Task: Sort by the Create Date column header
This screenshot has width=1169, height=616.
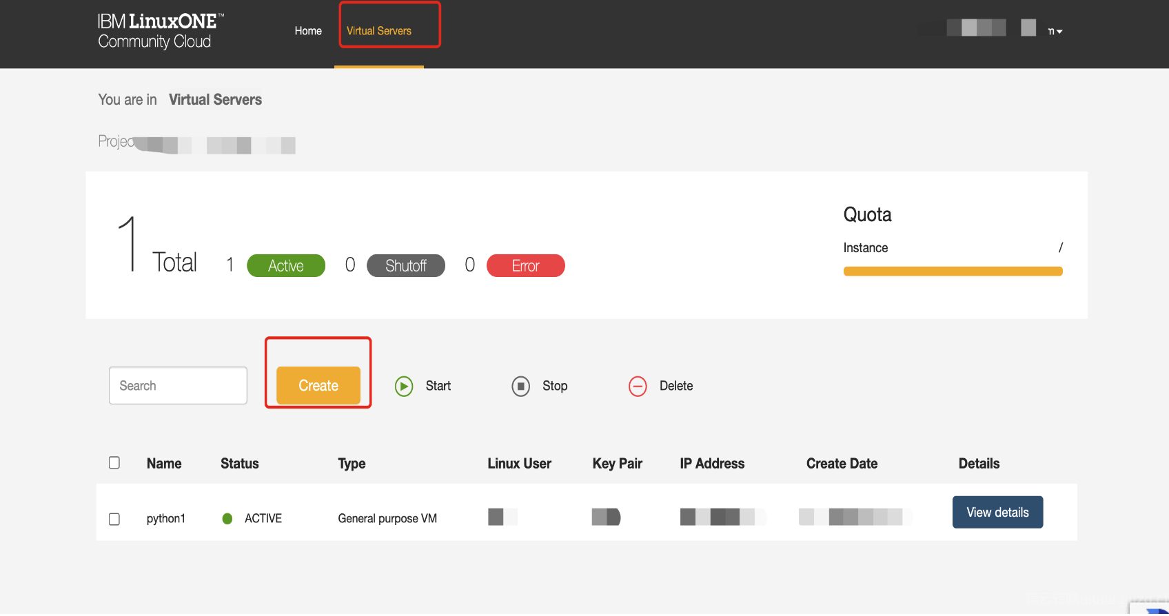Action: point(842,464)
